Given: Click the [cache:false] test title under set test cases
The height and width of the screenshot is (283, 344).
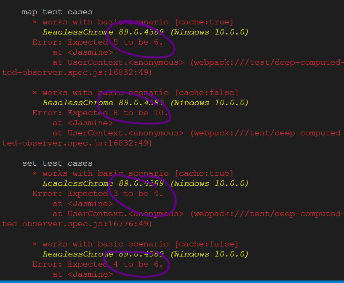Looking at the screenshot, I should [135, 244].
